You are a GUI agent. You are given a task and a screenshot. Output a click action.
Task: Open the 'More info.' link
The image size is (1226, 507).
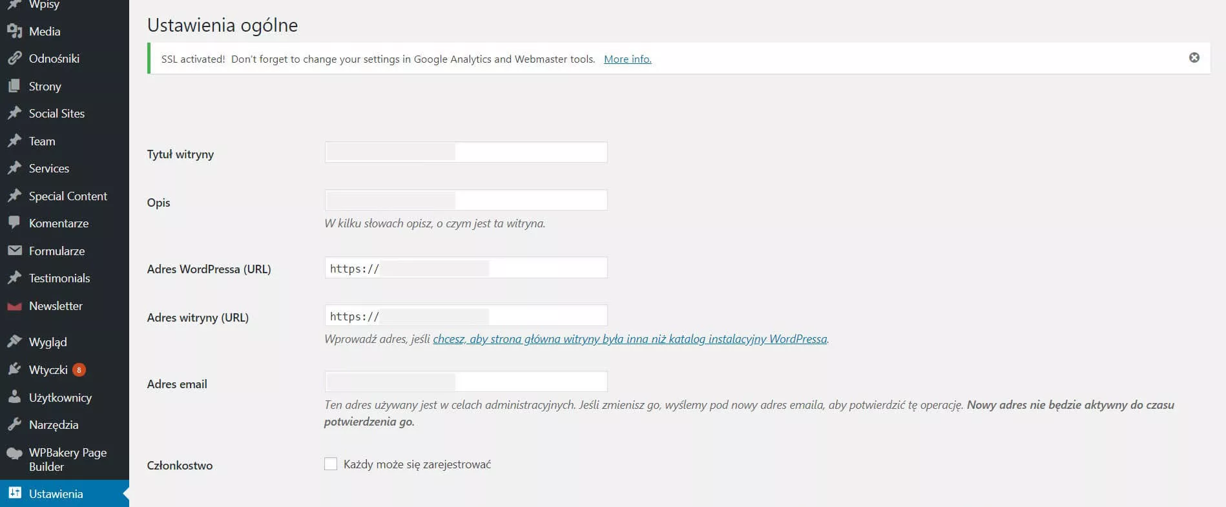[x=628, y=59]
